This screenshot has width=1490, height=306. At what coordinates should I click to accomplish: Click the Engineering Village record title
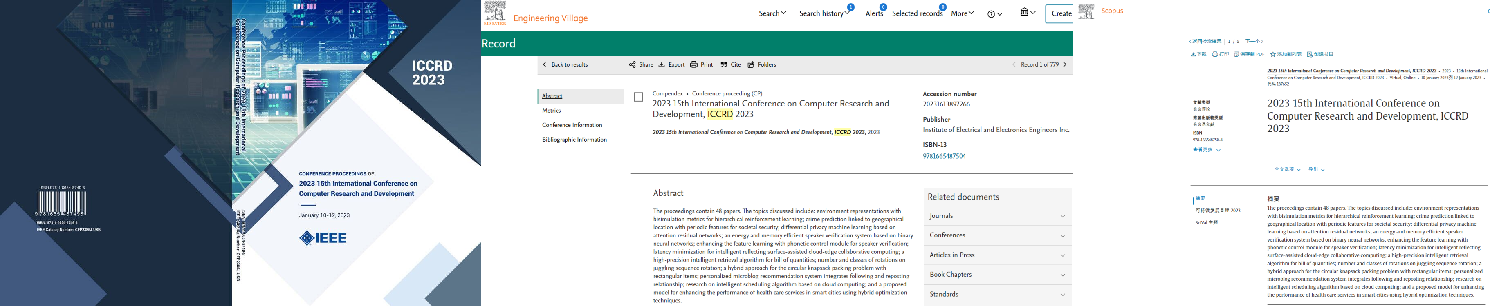[x=770, y=109]
